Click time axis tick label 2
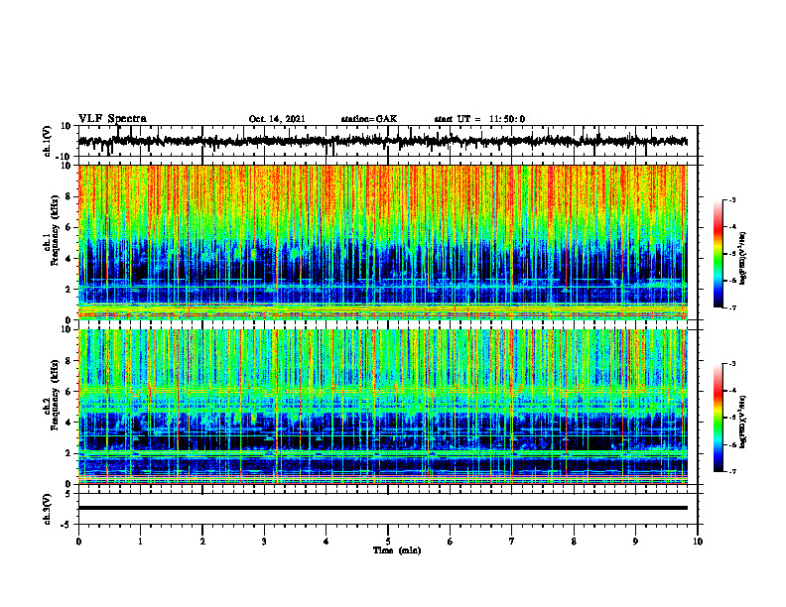 pos(202,542)
